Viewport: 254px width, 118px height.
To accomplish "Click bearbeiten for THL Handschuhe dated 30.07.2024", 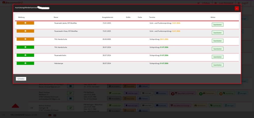I will (217, 49).
